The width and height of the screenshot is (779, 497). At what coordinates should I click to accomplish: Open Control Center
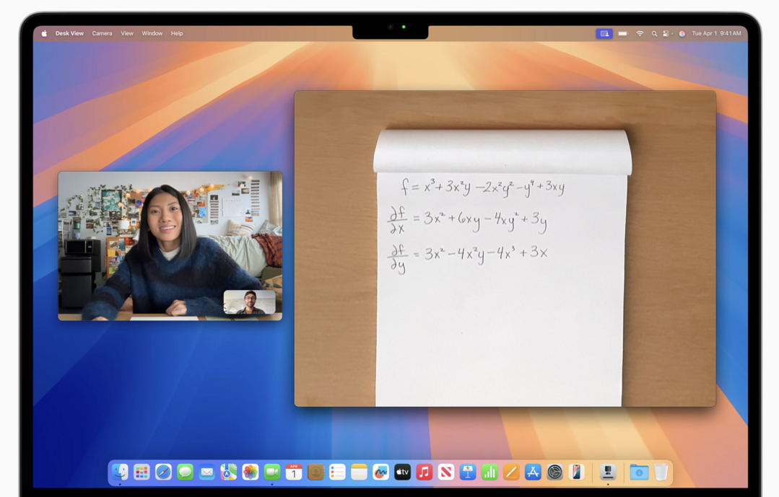[666, 33]
